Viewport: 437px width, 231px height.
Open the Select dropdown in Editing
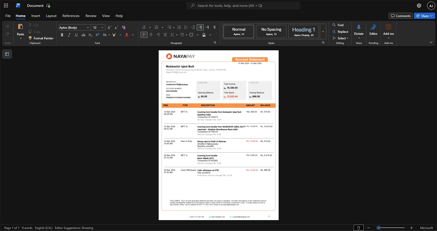pyautogui.click(x=341, y=38)
